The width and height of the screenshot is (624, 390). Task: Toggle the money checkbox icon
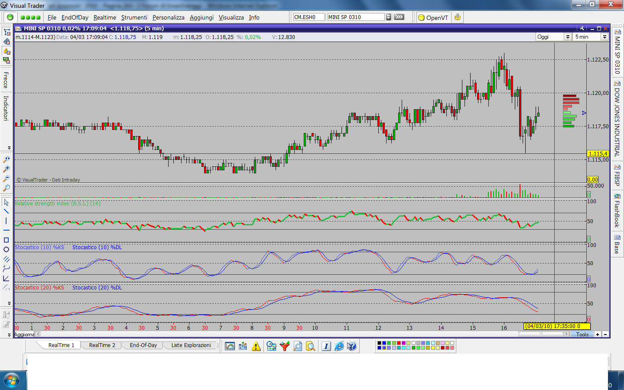(6, 61)
